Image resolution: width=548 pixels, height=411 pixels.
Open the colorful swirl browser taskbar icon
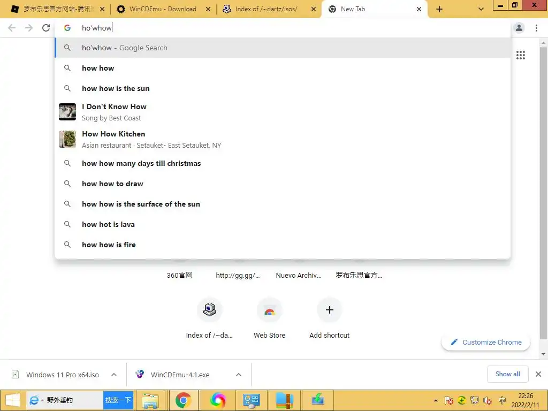217,400
